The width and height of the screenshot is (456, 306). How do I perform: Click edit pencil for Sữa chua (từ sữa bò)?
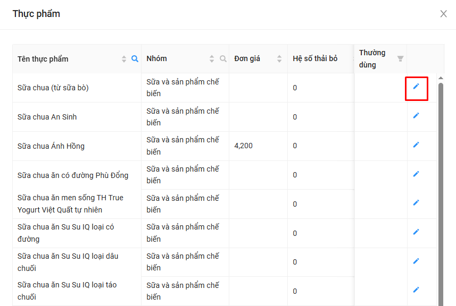(416, 87)
